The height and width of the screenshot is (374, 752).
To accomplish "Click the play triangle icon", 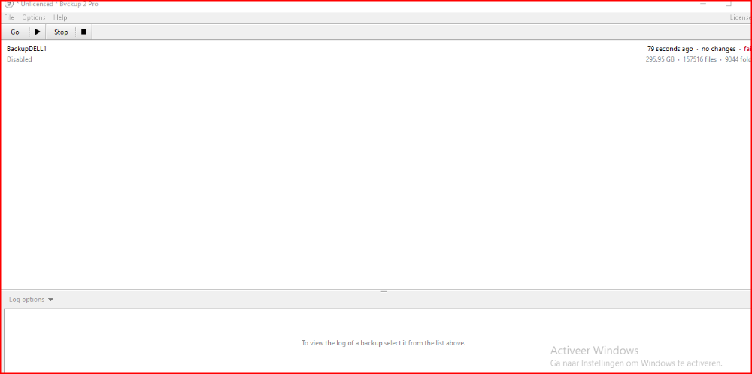I will click(38, 32).
